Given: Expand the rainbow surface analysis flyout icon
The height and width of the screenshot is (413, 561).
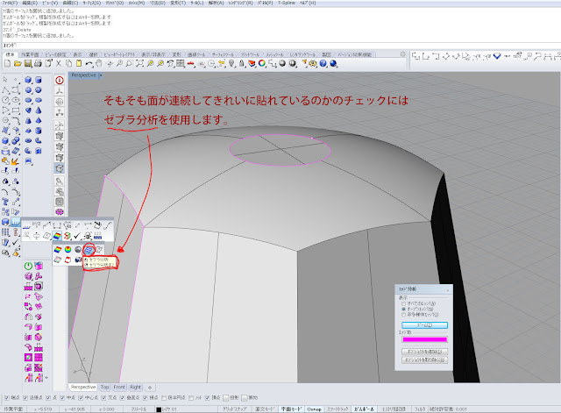Looking at the screenshot, I should pyautogui.click(x=57, y=236).
